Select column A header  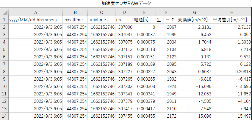pos(35,12)
